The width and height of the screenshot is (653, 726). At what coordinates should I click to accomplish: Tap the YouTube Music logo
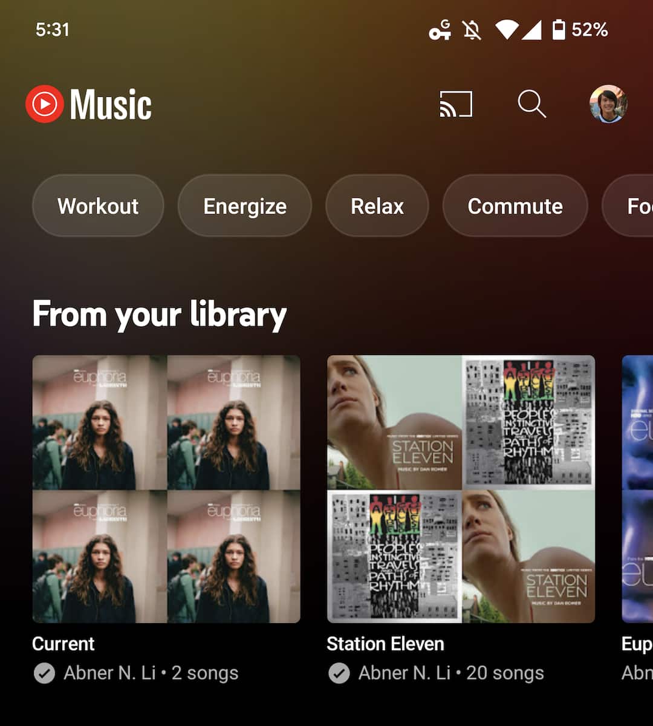click(x=89, y=104)
